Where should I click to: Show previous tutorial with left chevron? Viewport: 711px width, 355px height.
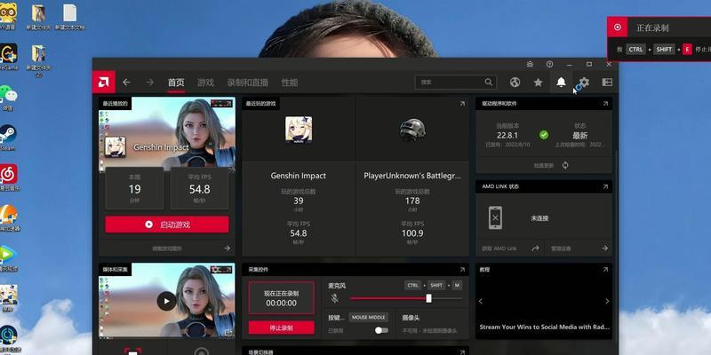(481, 301)
